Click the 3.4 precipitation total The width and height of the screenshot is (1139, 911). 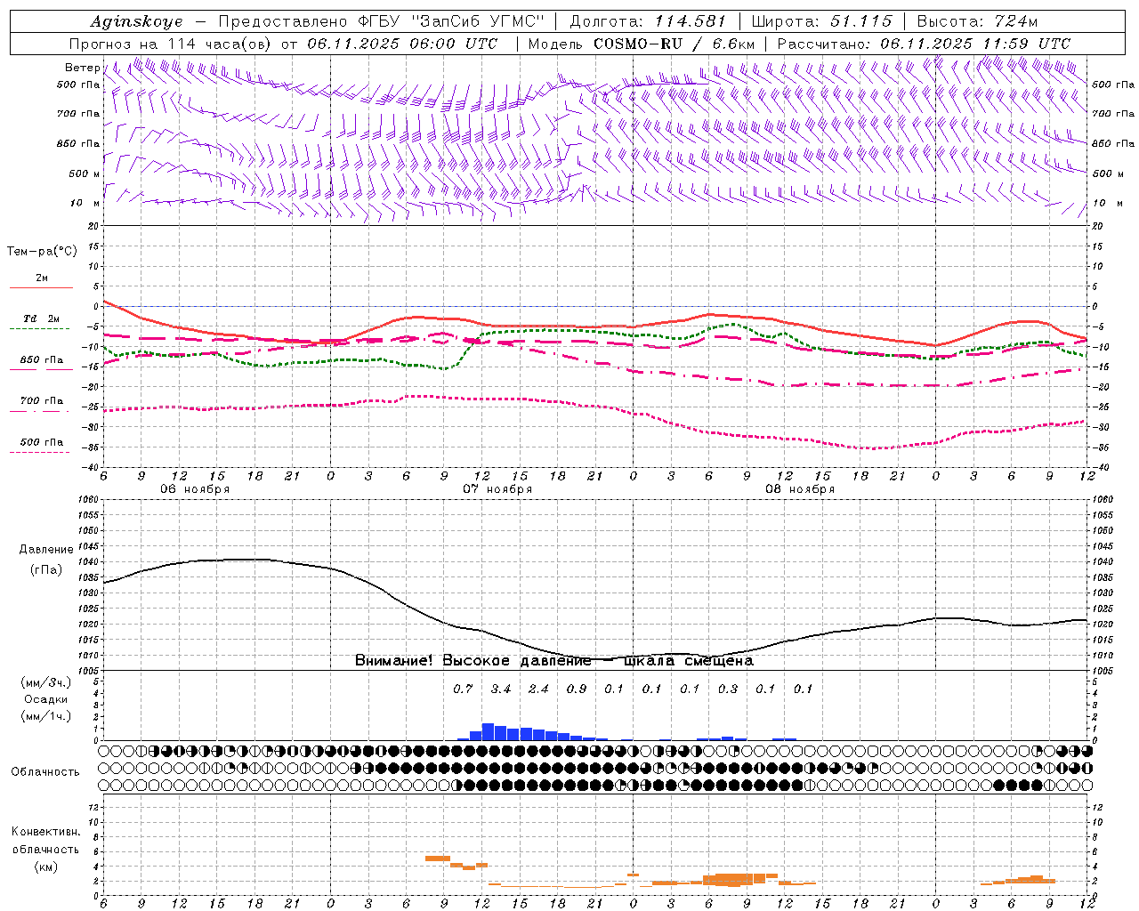point(500,689)
